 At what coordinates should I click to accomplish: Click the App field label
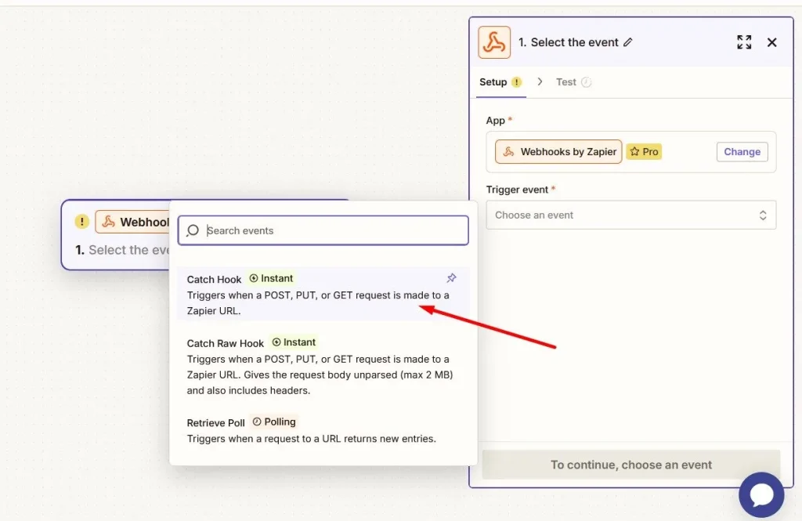pyautogui.click(x=495, y=121)
